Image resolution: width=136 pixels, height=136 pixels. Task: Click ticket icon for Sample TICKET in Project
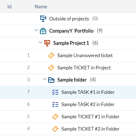click(51, 68)
